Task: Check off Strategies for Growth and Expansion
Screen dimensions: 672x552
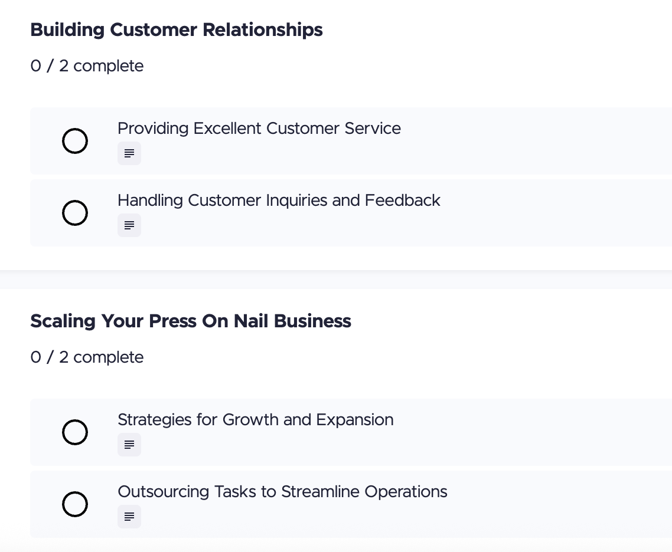Action: 75,432
